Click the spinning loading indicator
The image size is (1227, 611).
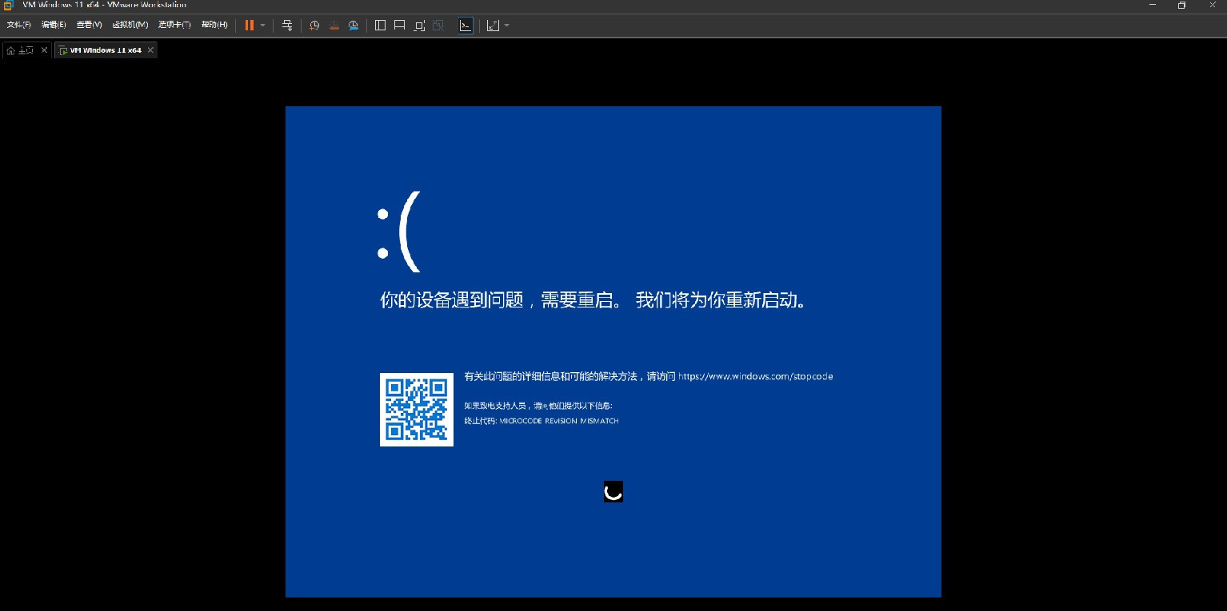click(613, 492)
